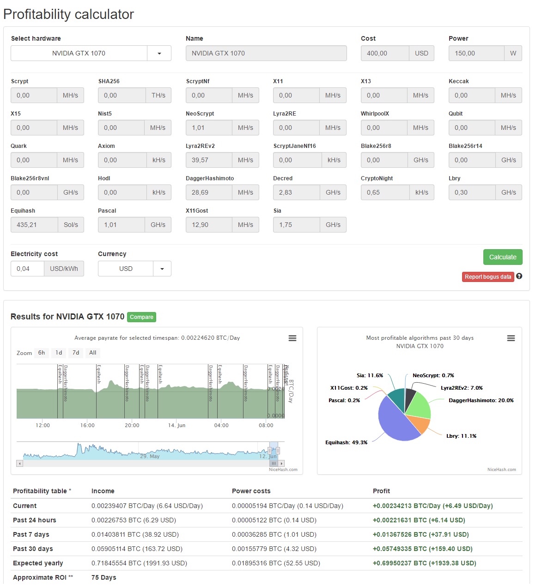
Task: Click the navigator scrollbar thumb
Action: coord(274,463)
